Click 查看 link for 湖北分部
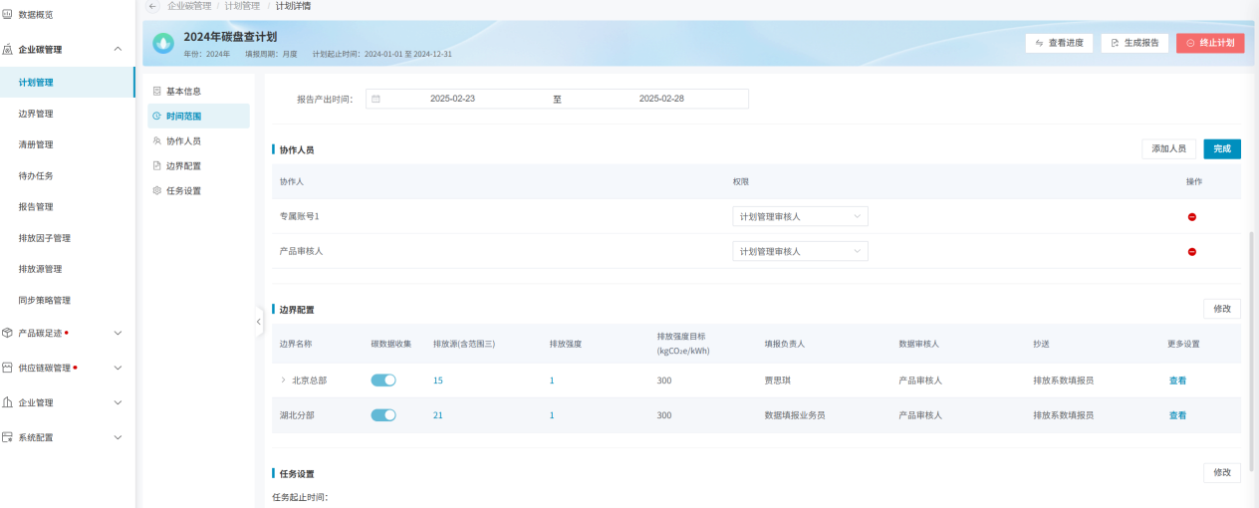Viewport: 1259px width, 508px height. click(1177, 415)
